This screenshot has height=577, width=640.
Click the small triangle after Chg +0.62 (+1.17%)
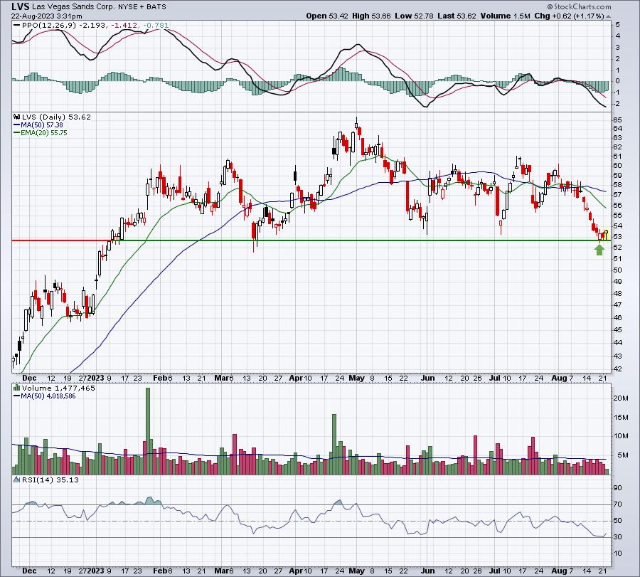tap(608, 16)
